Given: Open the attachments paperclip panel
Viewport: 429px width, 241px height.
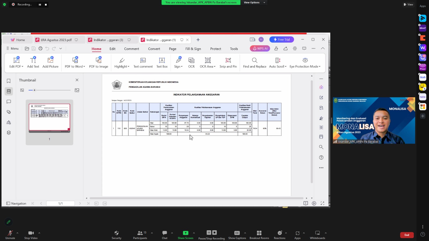Looking at the screenshot, I should (x=9, y=112).
